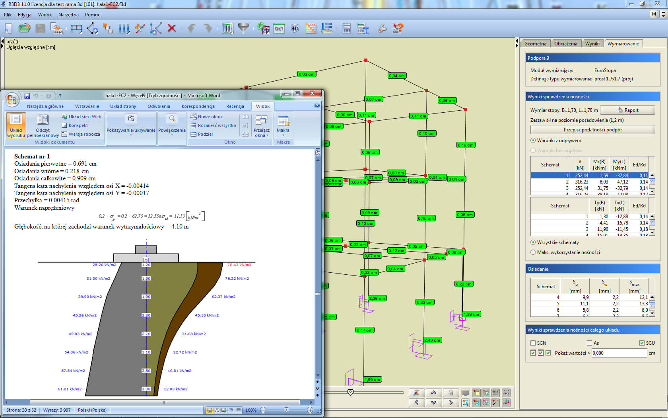Enable the SGN checkbox

click(533, 343)
